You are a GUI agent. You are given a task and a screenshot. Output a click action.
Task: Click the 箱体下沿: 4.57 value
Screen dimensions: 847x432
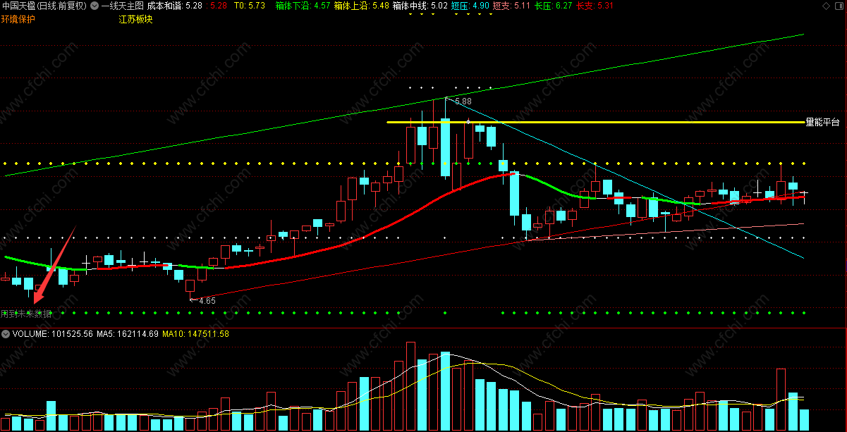303,5
